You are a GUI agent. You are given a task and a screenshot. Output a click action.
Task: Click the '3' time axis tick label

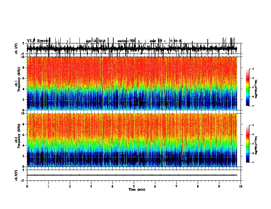pyautogui.click(x=91, y=186)
